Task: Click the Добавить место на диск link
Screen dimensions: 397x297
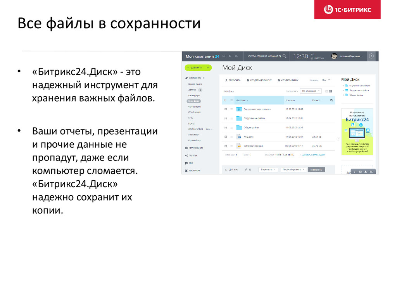Action: (312, 155)
